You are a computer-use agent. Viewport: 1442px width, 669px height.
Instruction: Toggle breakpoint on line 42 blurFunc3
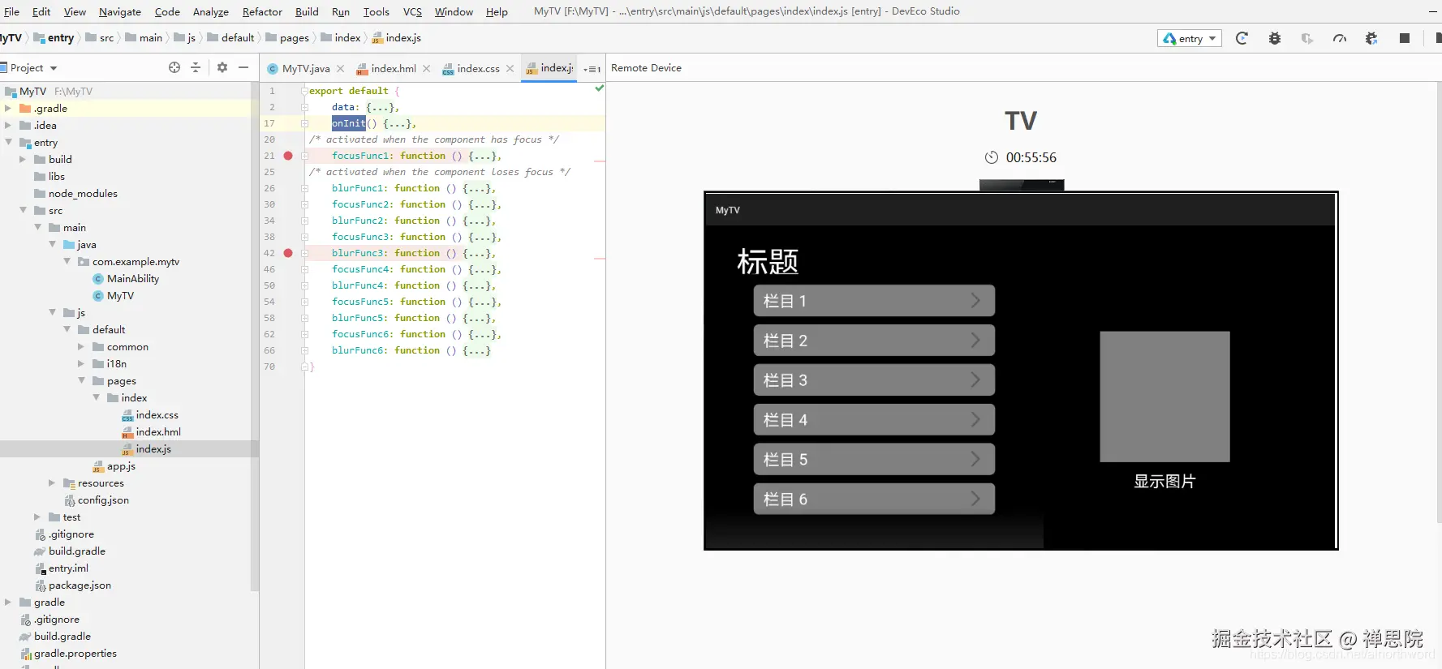tap(288, 253)
